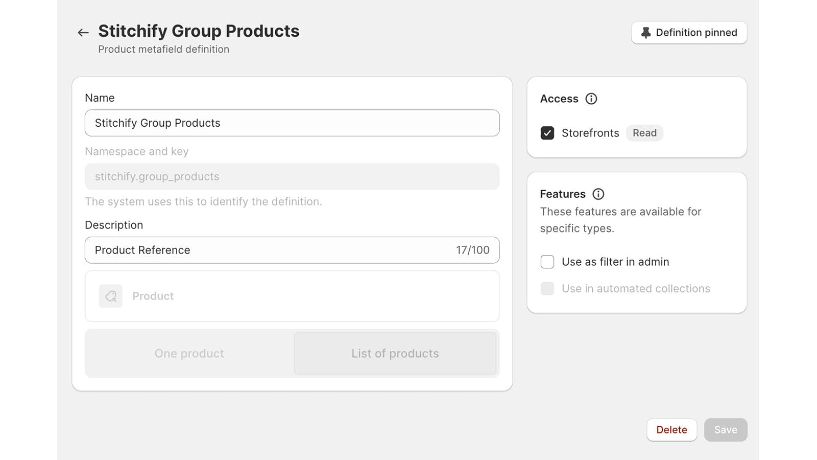Select the List of products option
817x460 pixels.
395,354
